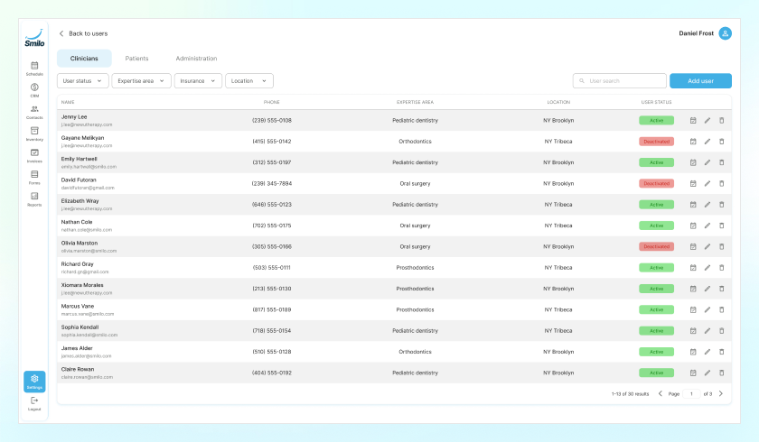Expand the User status filter
The image size is (759, 442).
point(83,80)
